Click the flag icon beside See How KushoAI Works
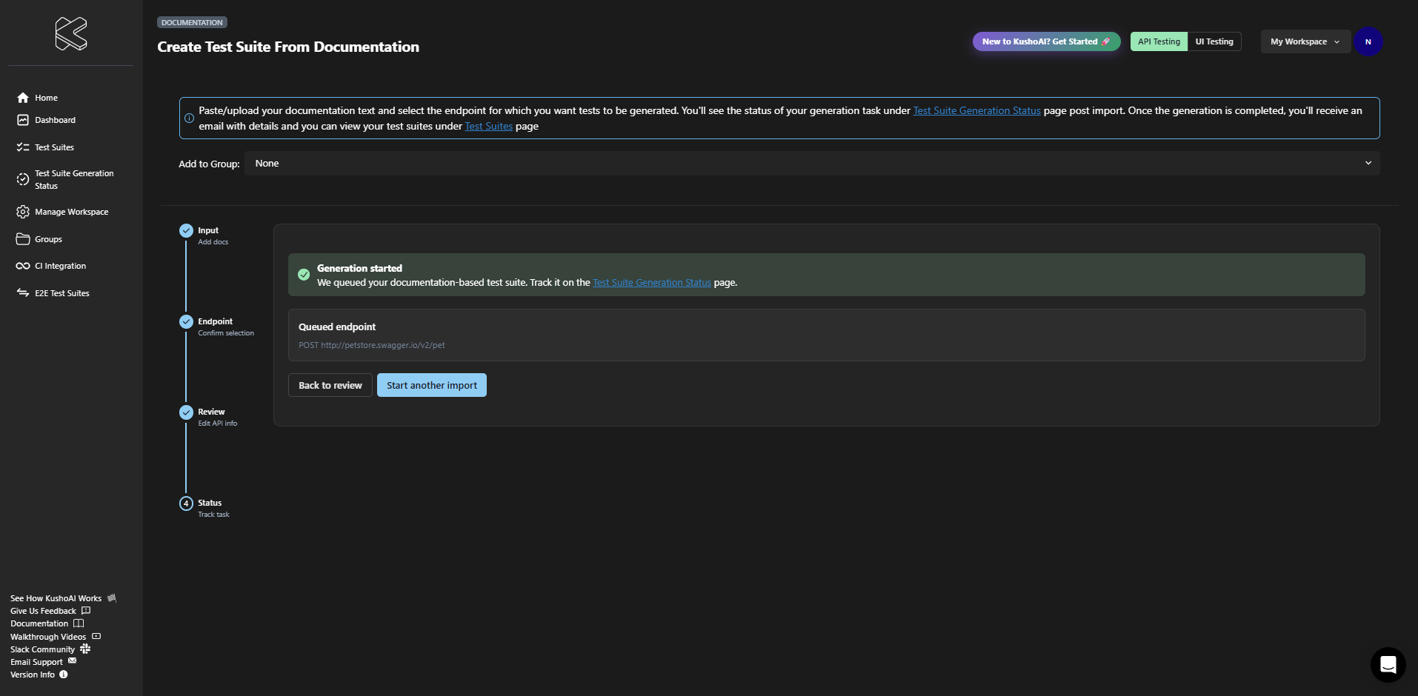This screenshot has height=696, width=1418. click(x=112, y=598)
